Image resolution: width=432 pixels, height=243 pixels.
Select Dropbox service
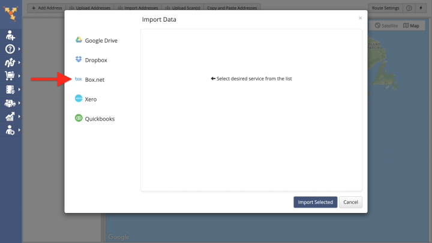91,60
